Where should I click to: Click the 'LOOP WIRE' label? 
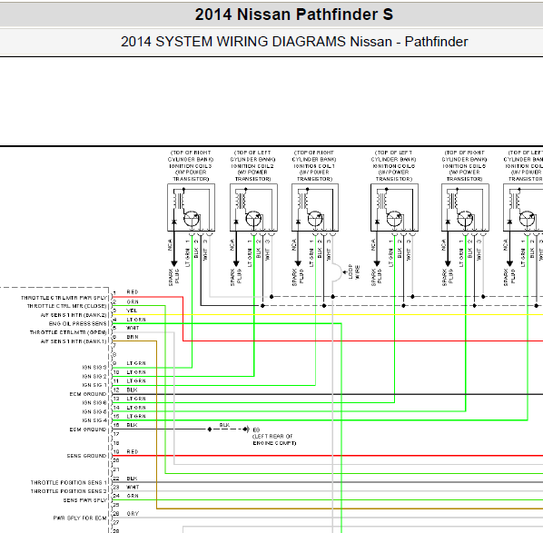(353, 271)
